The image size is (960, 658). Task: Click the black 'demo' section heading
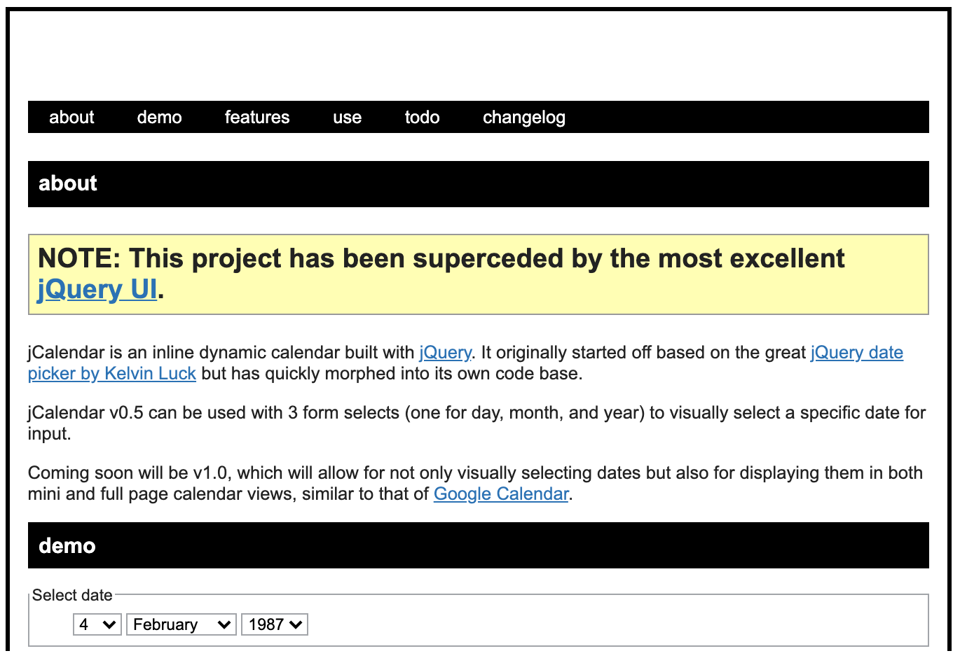point(479,545)
